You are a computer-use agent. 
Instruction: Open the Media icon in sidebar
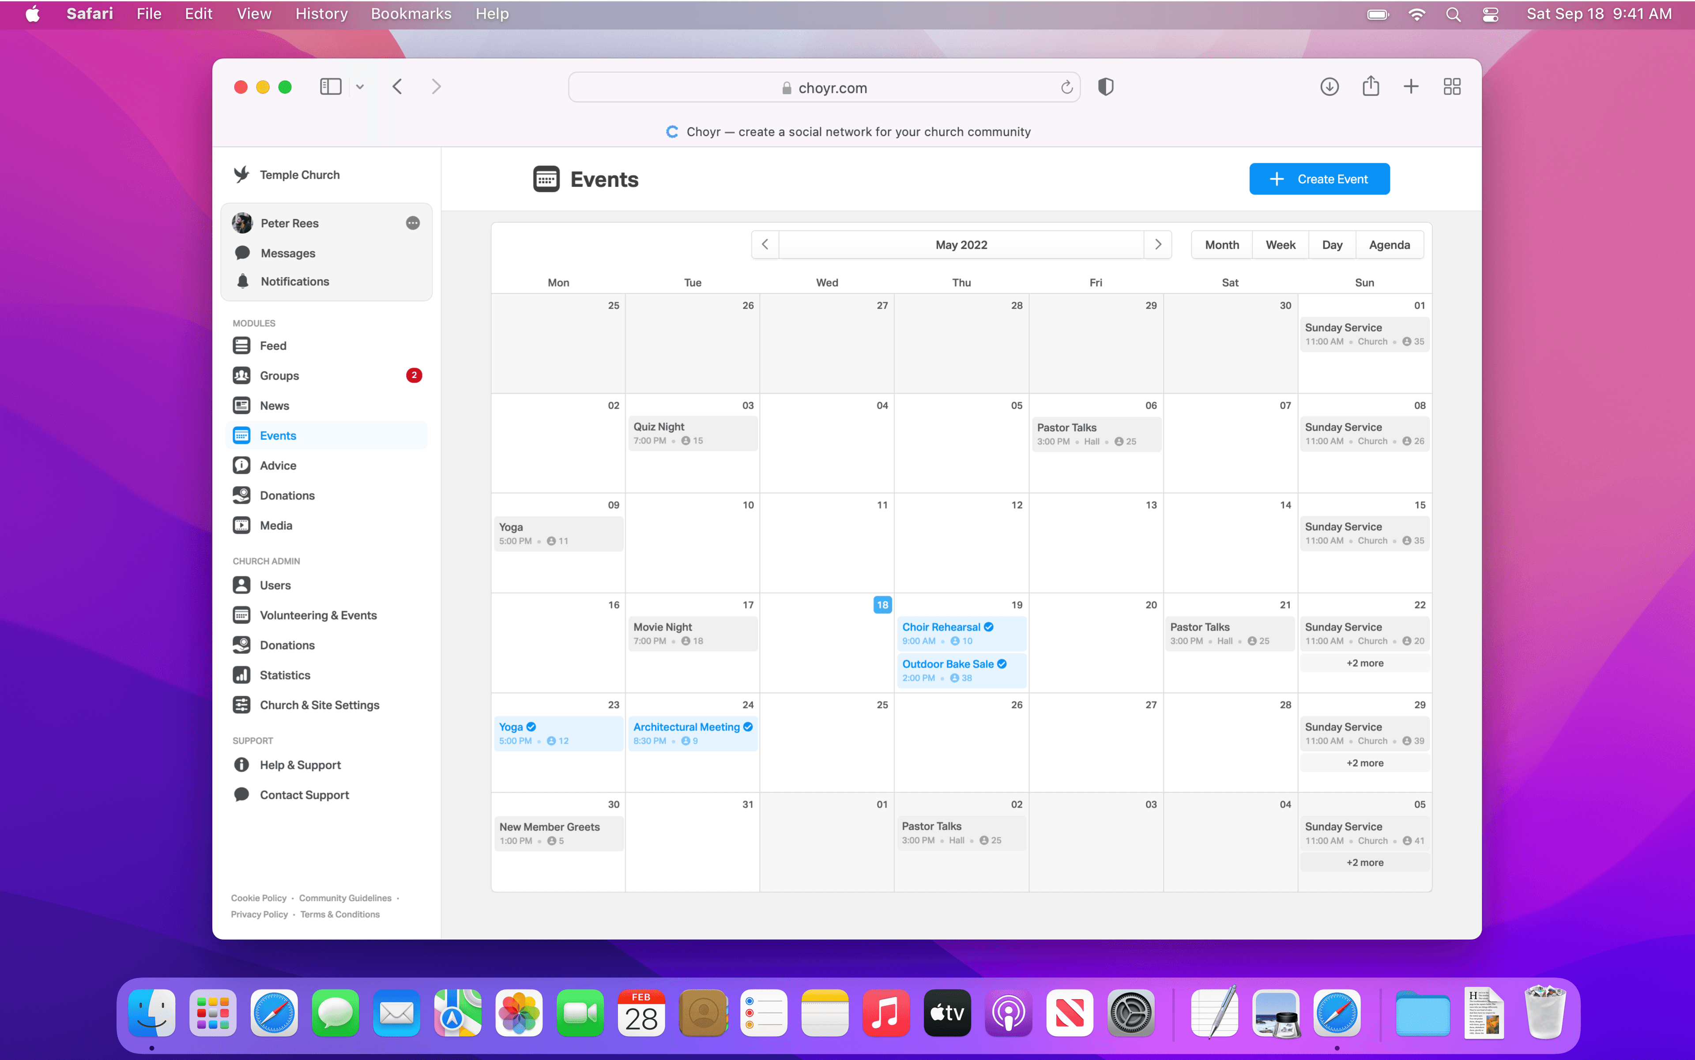click(243, 525)
